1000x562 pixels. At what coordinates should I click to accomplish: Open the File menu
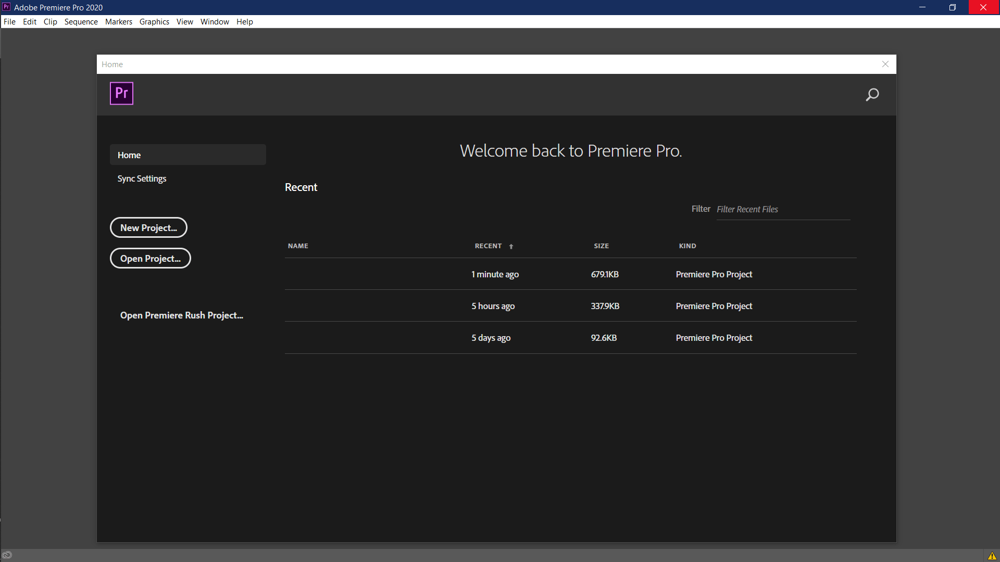(9, 22)
